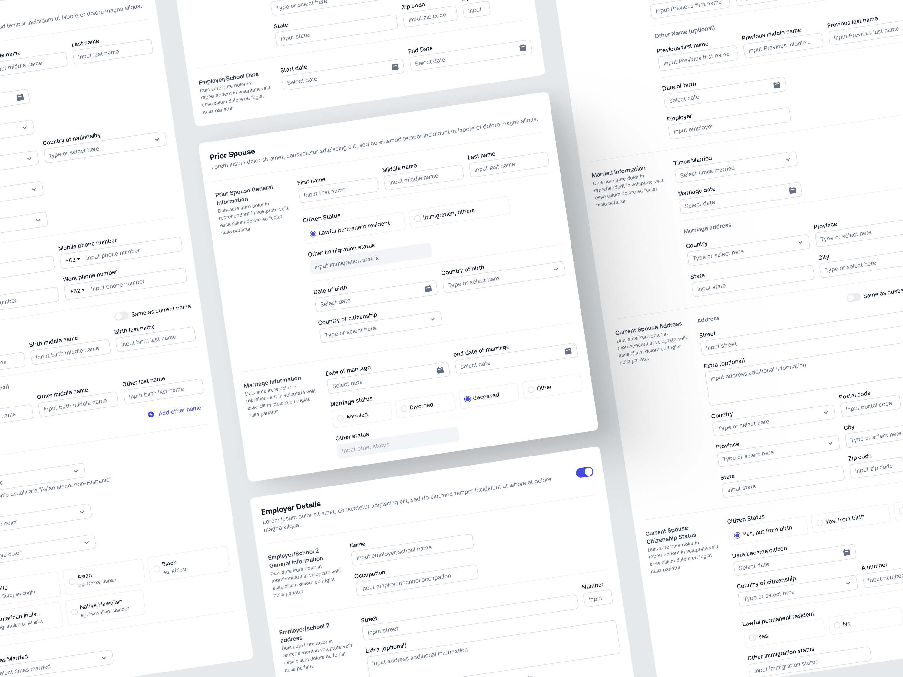This screenshot has height=677, width=903.
Task: Click the calendar icon for Date of birth
Action: coord(427,288)
